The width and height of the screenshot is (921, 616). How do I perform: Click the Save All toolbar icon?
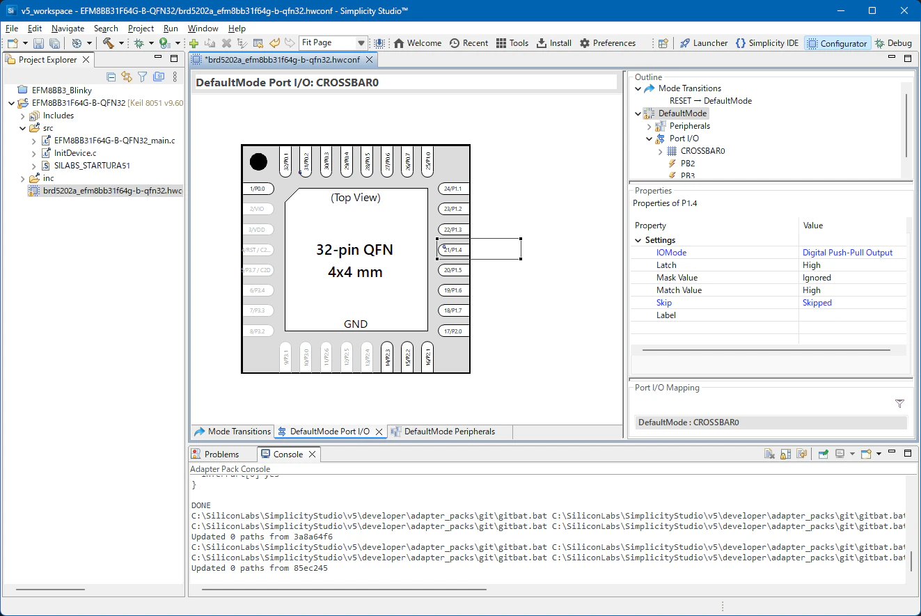click(x=54, y=43)
